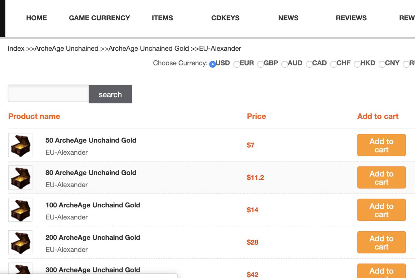
Task: Click the search button
Action: [x=110, y=94]
